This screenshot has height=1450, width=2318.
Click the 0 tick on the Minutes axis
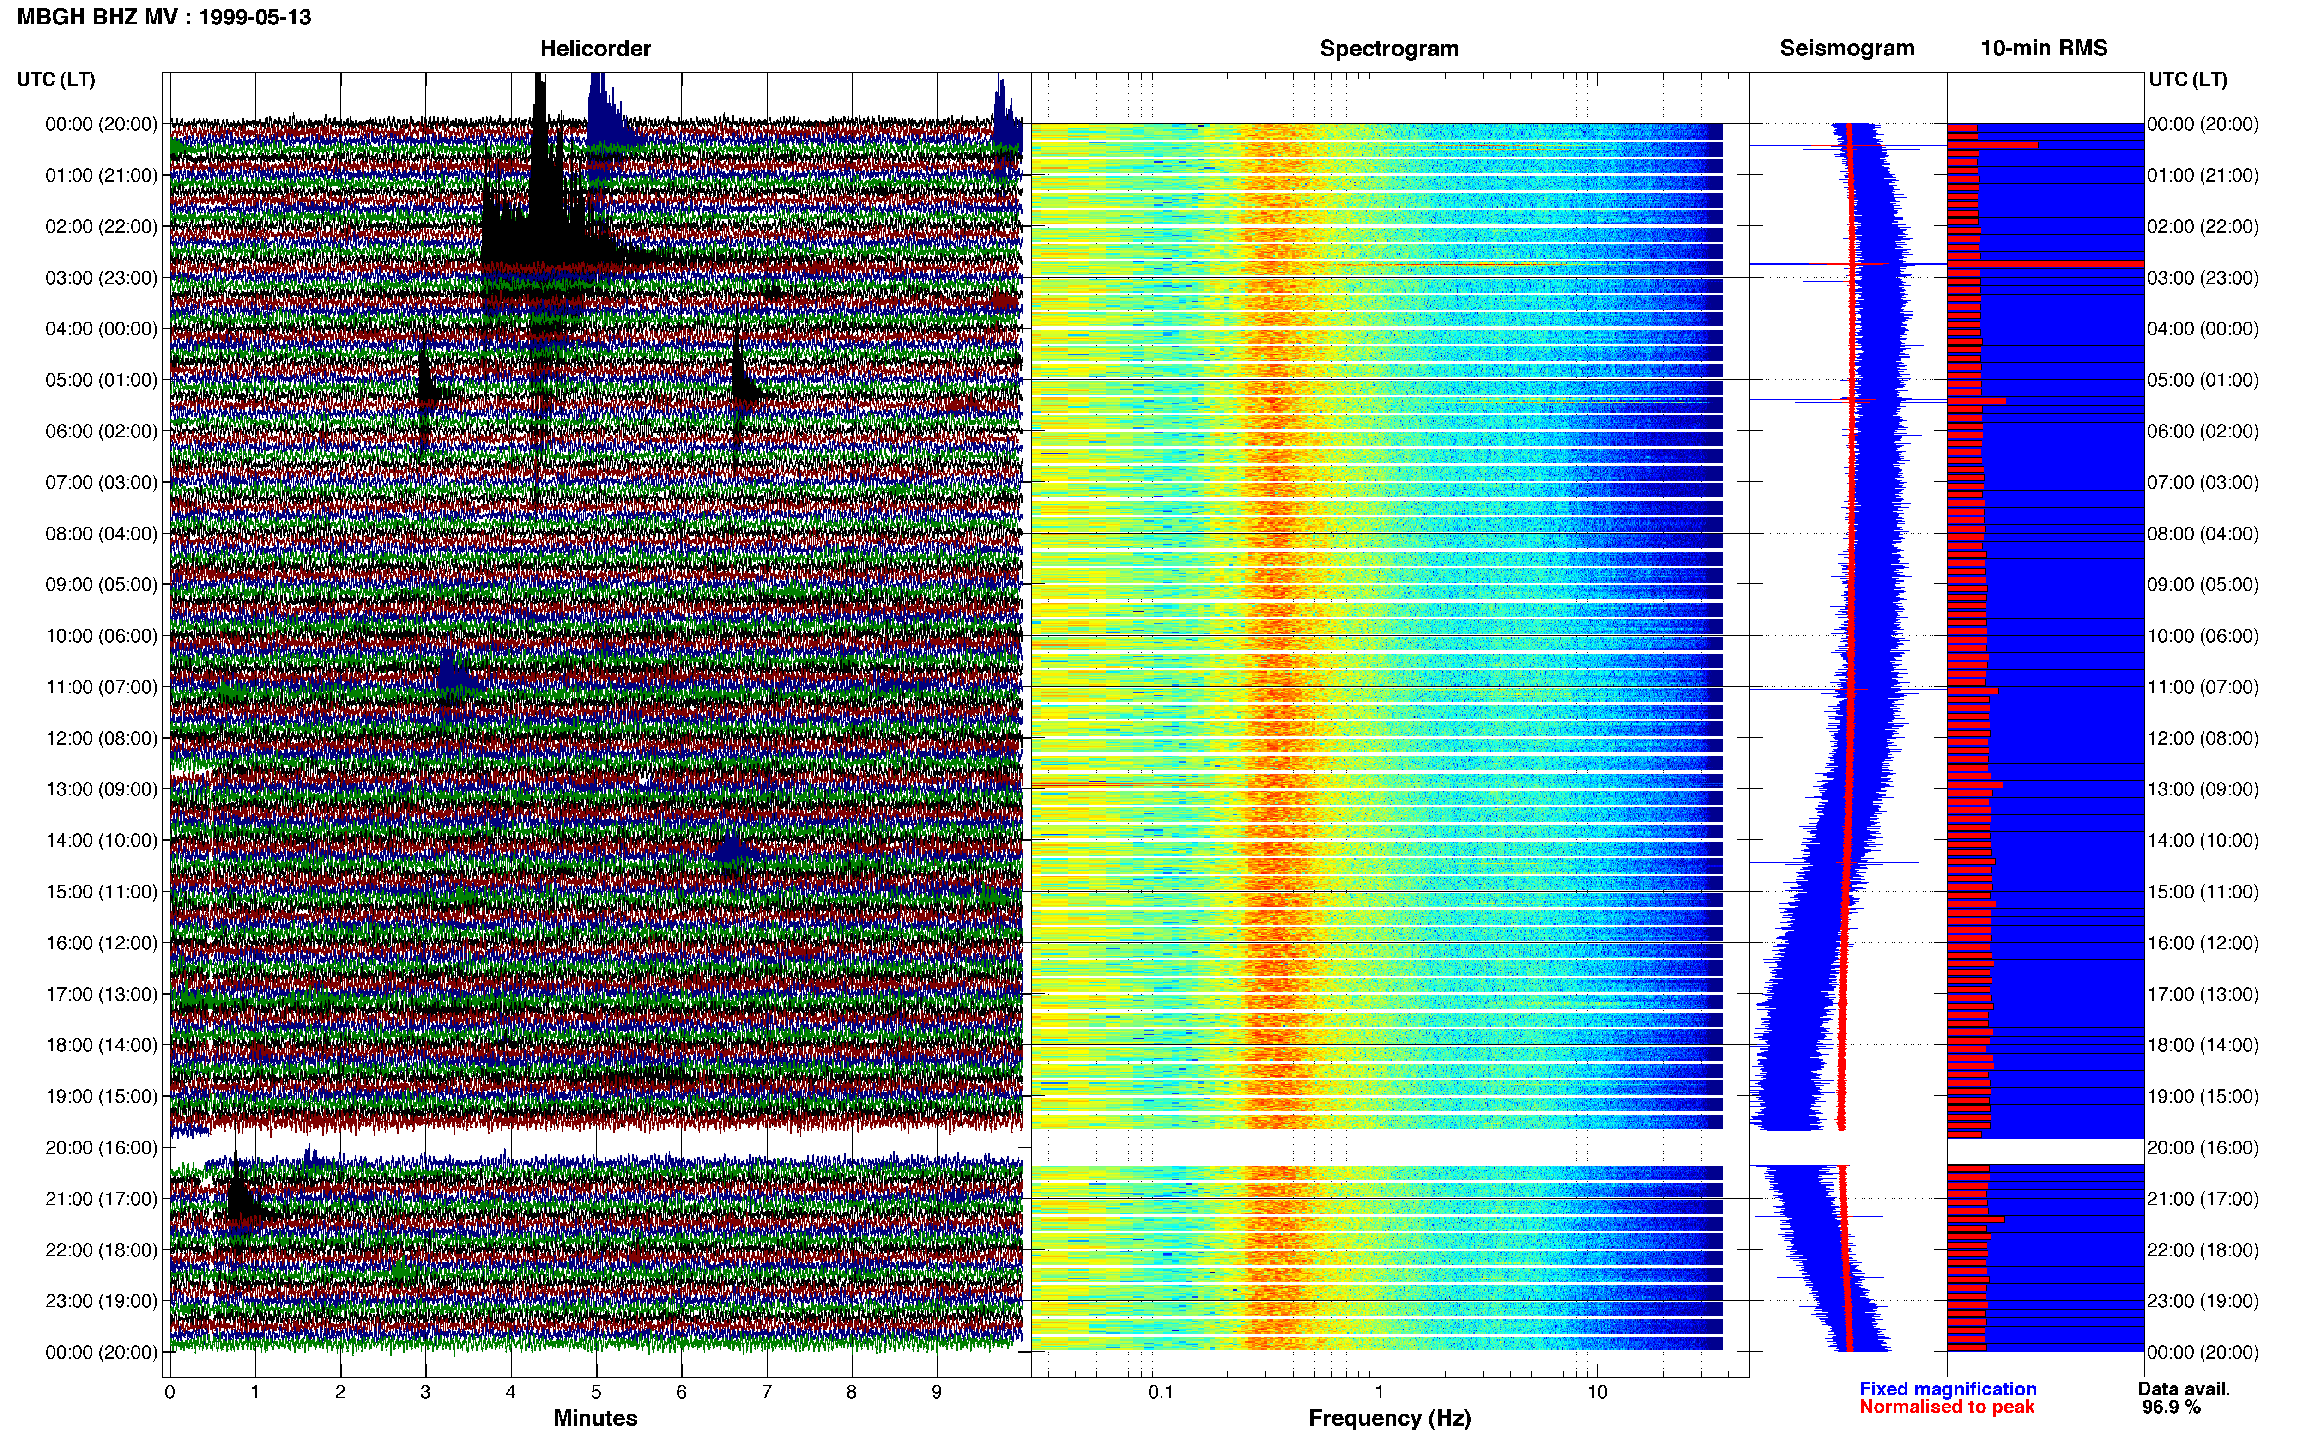169,1391
